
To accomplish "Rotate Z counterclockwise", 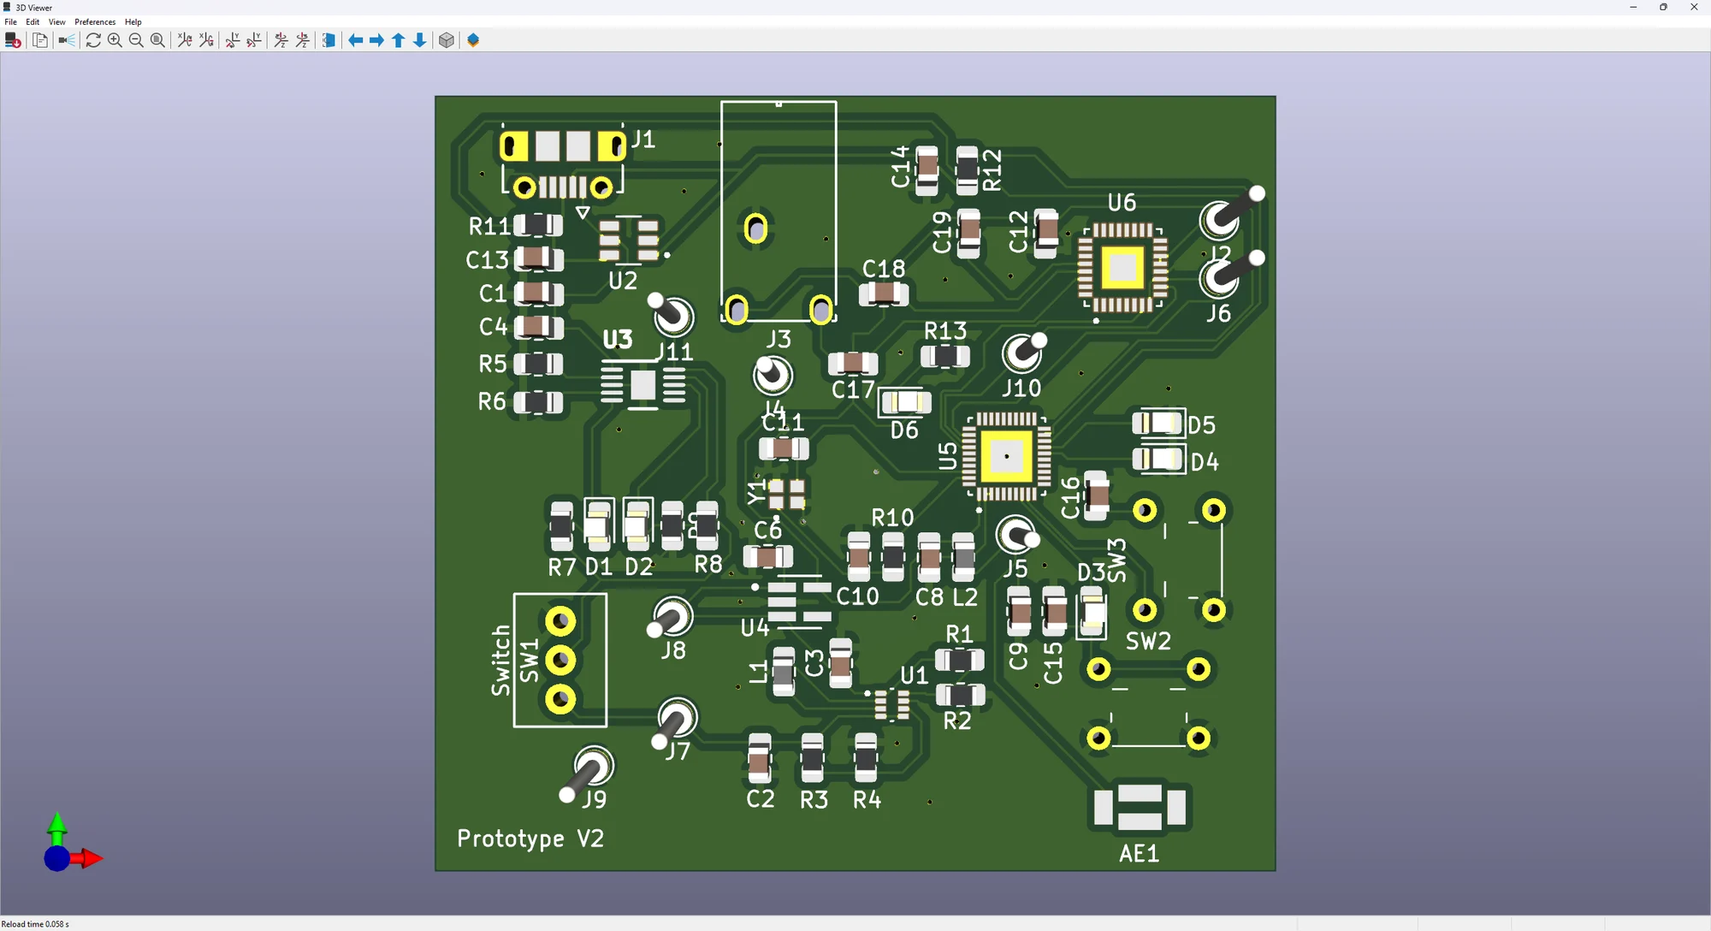I will [303, 40].
